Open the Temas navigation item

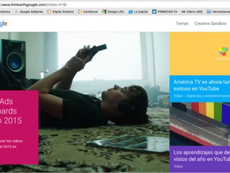tap(182, 24)
